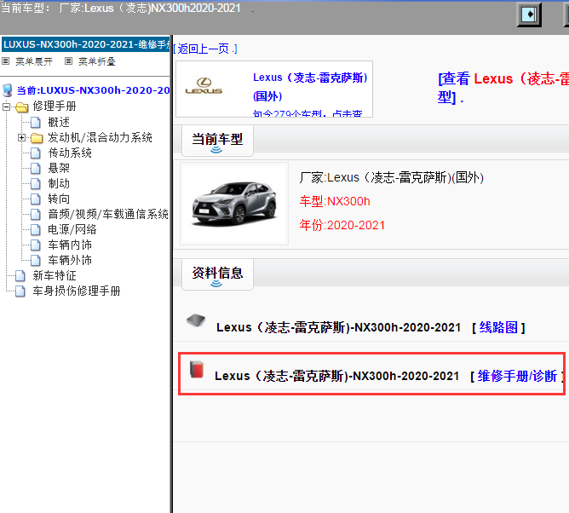
Task: Click the page icon next to 概述
Action: 36,123
